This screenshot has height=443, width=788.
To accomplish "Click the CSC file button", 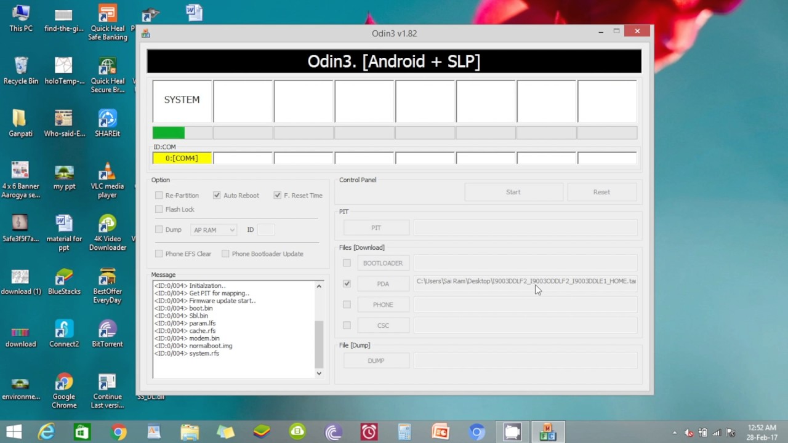I will click(383, 325).
